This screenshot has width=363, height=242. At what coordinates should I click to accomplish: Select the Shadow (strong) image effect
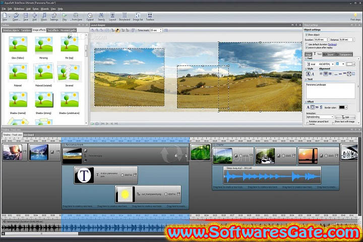point(43,102)
